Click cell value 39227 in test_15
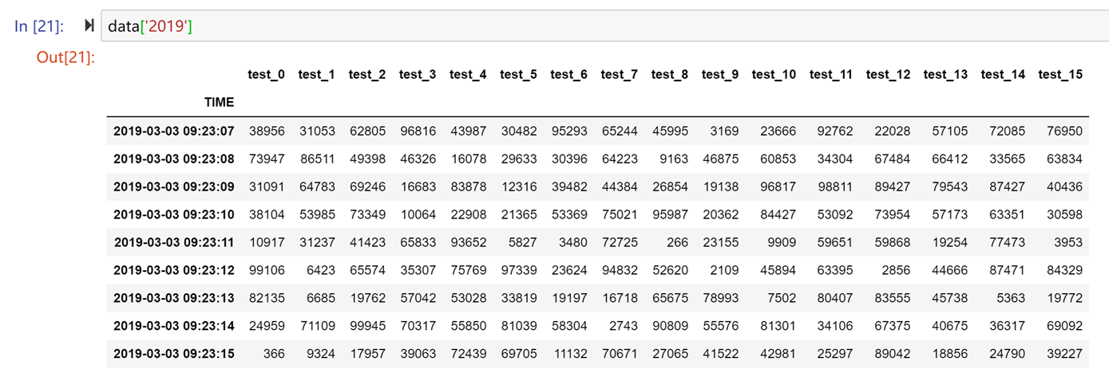This screenshot has width=1109, height=373. [1065, 354]
